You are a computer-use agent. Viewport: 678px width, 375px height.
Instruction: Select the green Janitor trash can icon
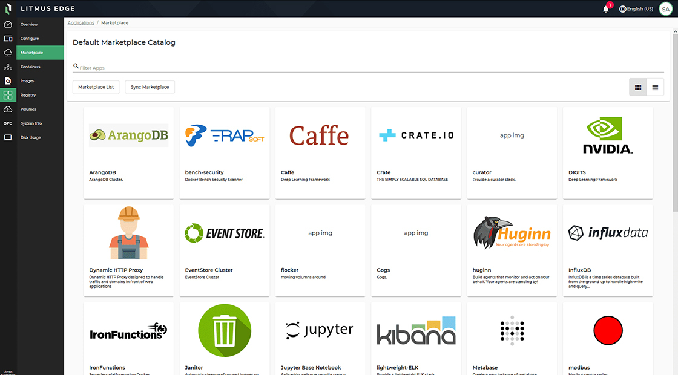click(x=225, y=330)
